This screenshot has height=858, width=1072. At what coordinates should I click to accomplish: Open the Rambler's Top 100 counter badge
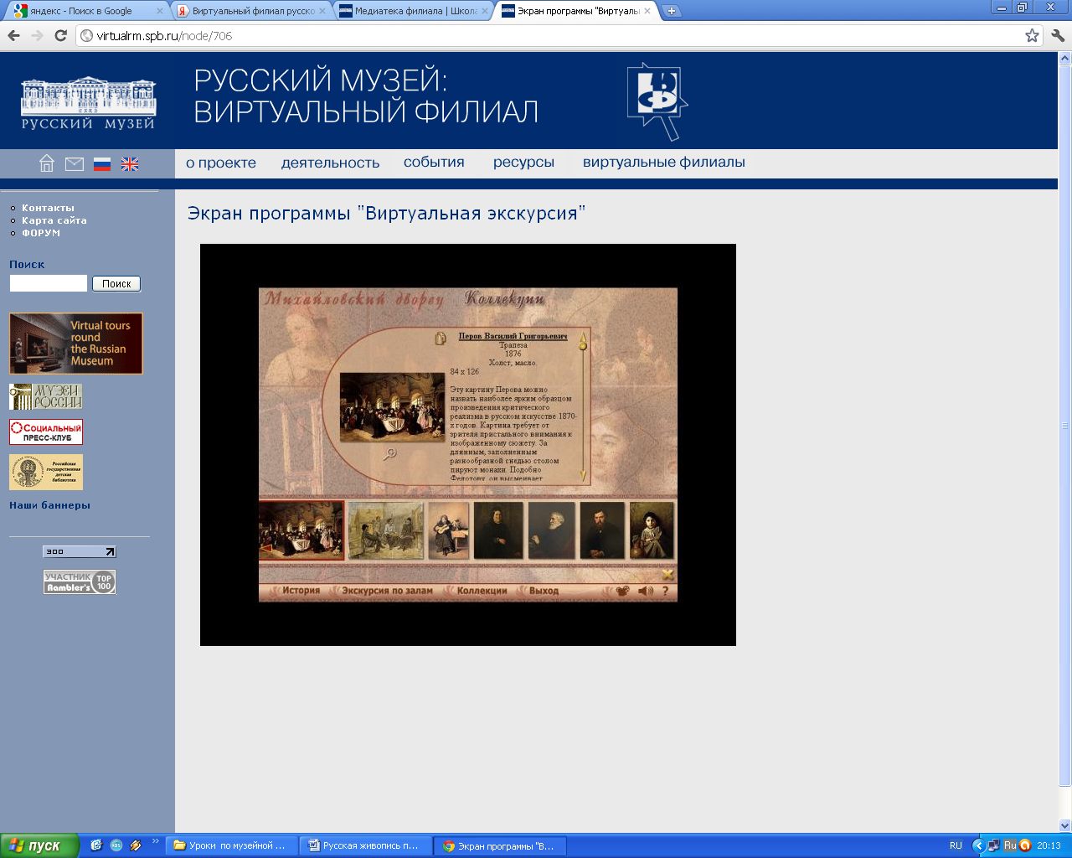80,581
